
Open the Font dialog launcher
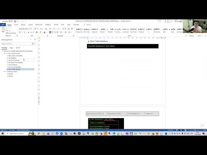48,36
